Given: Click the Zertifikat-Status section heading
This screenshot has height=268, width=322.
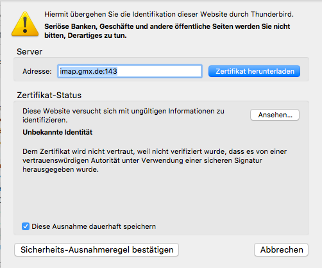Looking at the screenshot, I should 49,96.
